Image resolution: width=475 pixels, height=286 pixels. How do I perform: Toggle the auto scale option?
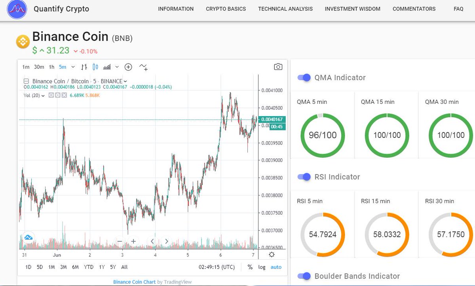coord(276,267)
